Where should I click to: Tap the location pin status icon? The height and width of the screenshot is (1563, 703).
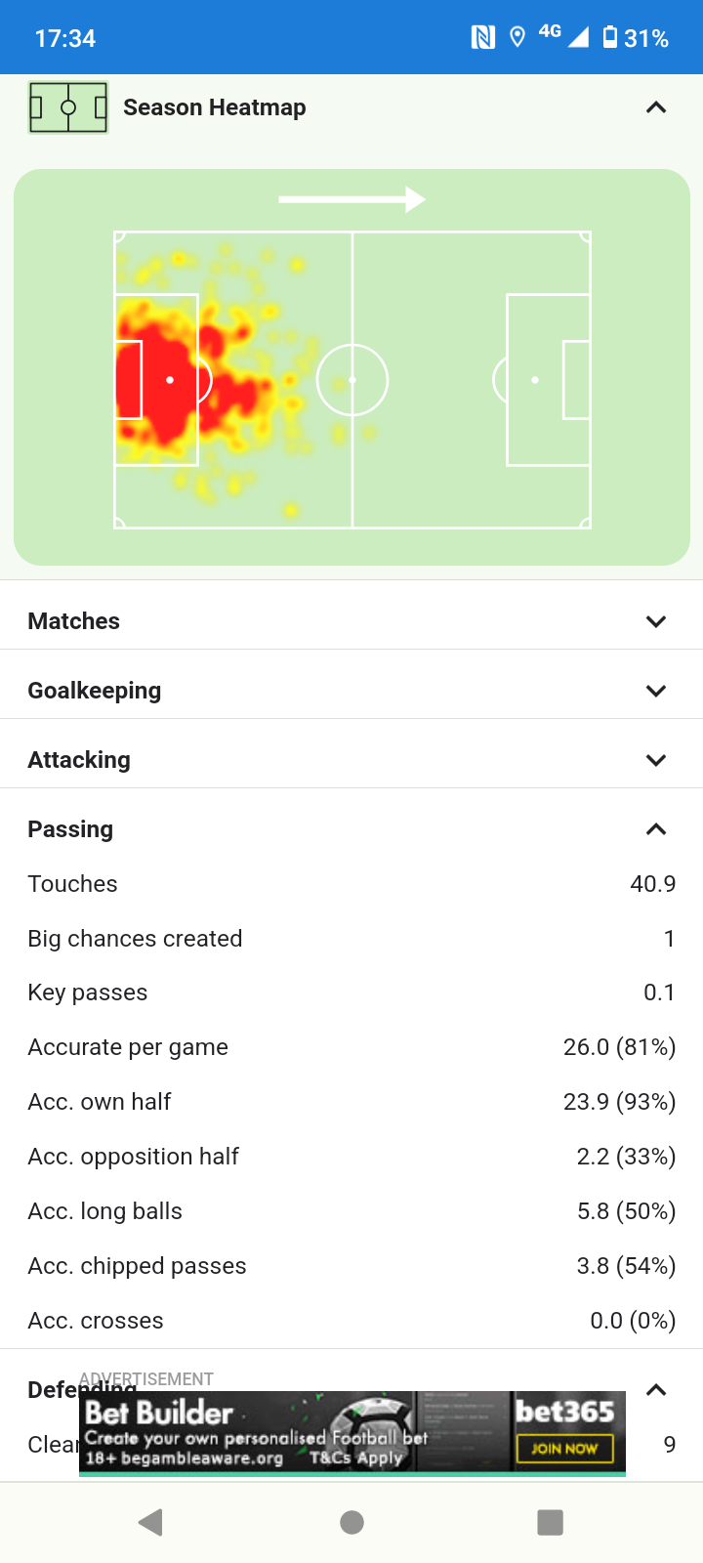pos(517,38)
